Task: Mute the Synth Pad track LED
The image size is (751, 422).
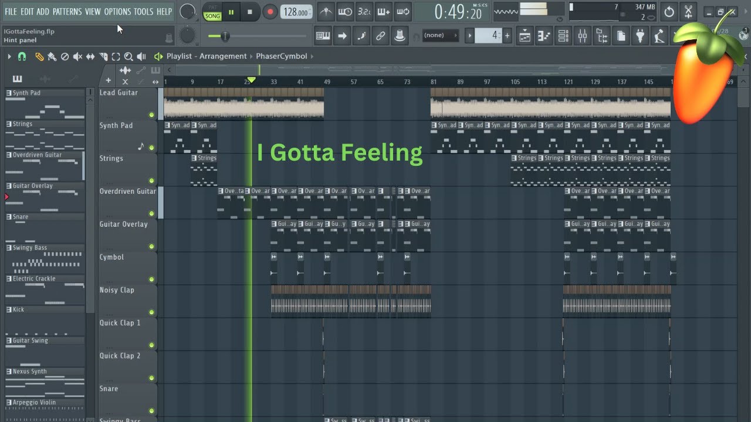Action: [x=151, y=148]
